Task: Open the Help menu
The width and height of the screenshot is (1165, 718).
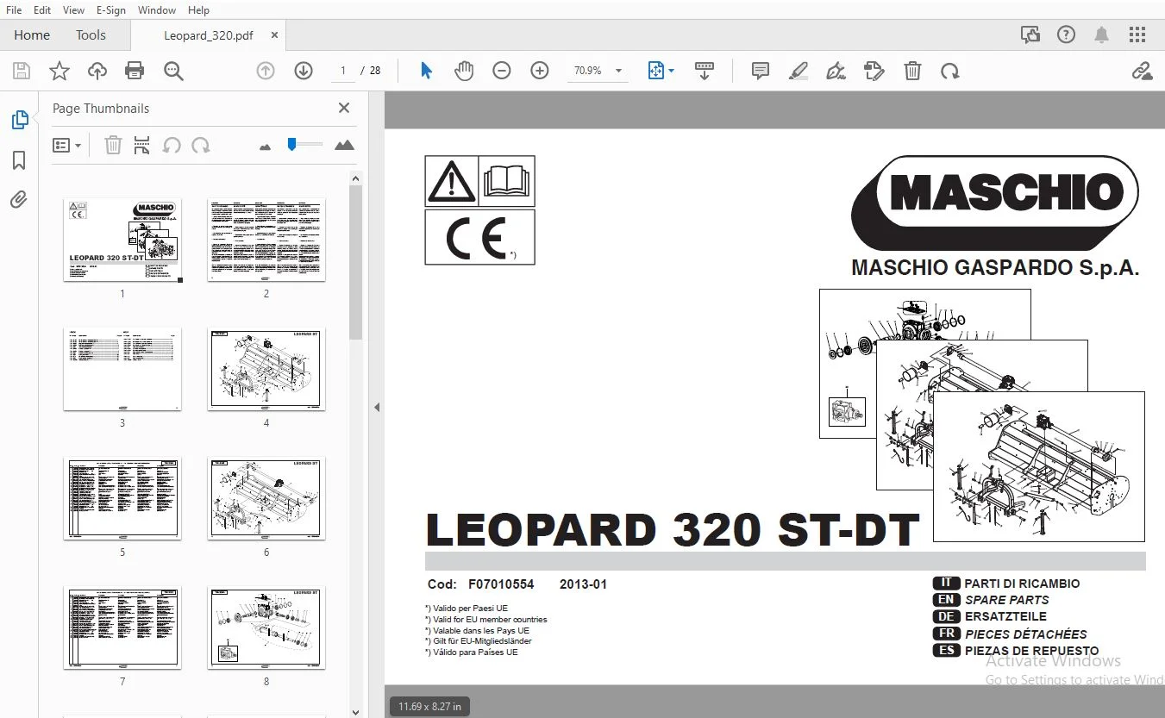Action: [198, 10]
